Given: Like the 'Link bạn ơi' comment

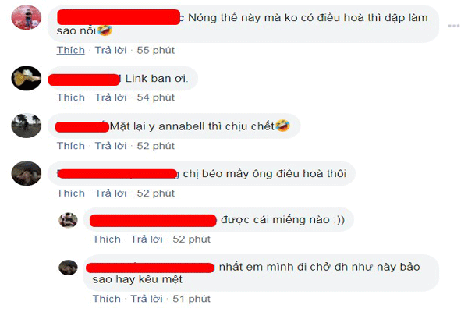Looking at the screenshot, I should click(x=71, y=97).
